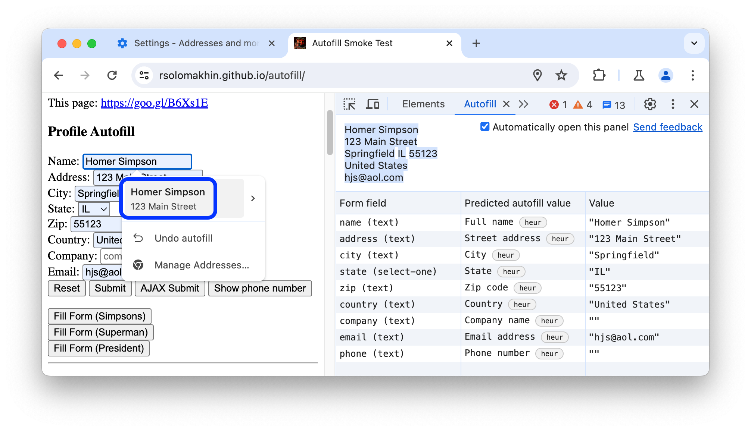Click the Elements panel tab
Viewport: 751px width, 431px height.
pyautogui.click(x=424, y=104)
